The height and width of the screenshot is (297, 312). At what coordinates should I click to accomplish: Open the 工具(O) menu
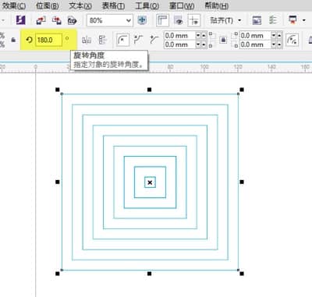tap(147, 5)
